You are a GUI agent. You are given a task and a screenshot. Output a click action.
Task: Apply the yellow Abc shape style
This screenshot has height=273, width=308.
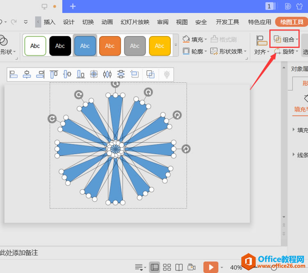pyautogui.click(x=160, y=46)
